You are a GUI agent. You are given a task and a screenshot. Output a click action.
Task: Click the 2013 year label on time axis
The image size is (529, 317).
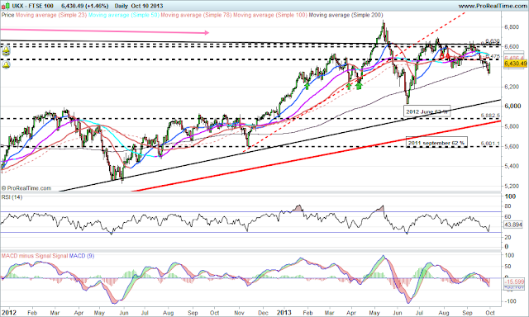point(284,313)
